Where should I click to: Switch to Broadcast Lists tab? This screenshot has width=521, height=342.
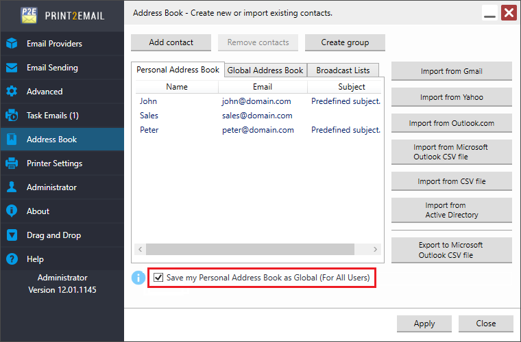coord(343,70)
